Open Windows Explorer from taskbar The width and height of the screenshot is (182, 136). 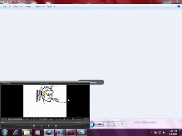tap(27, 133)
